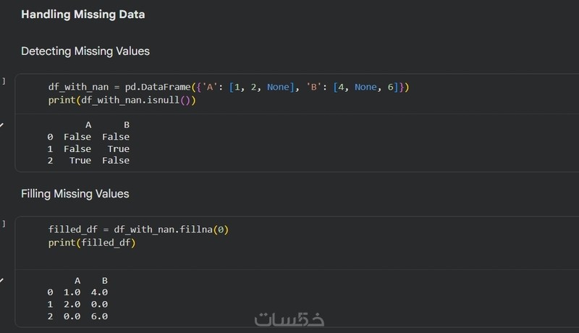Screen dimensions: 579x333
Task: Click the print(df_with_nan.isnull()) code line
Action: 122,100
